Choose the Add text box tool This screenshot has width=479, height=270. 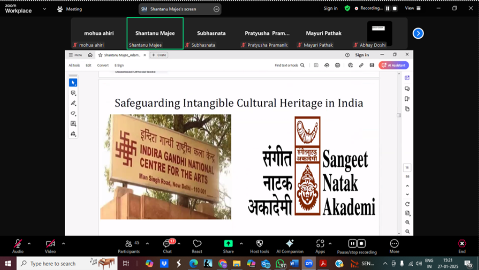[x=73, y=124]
